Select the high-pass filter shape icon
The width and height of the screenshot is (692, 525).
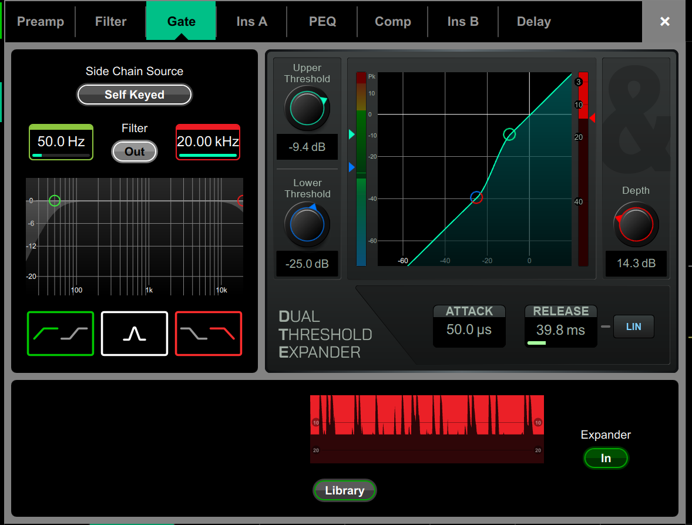(x=61, y=334)
